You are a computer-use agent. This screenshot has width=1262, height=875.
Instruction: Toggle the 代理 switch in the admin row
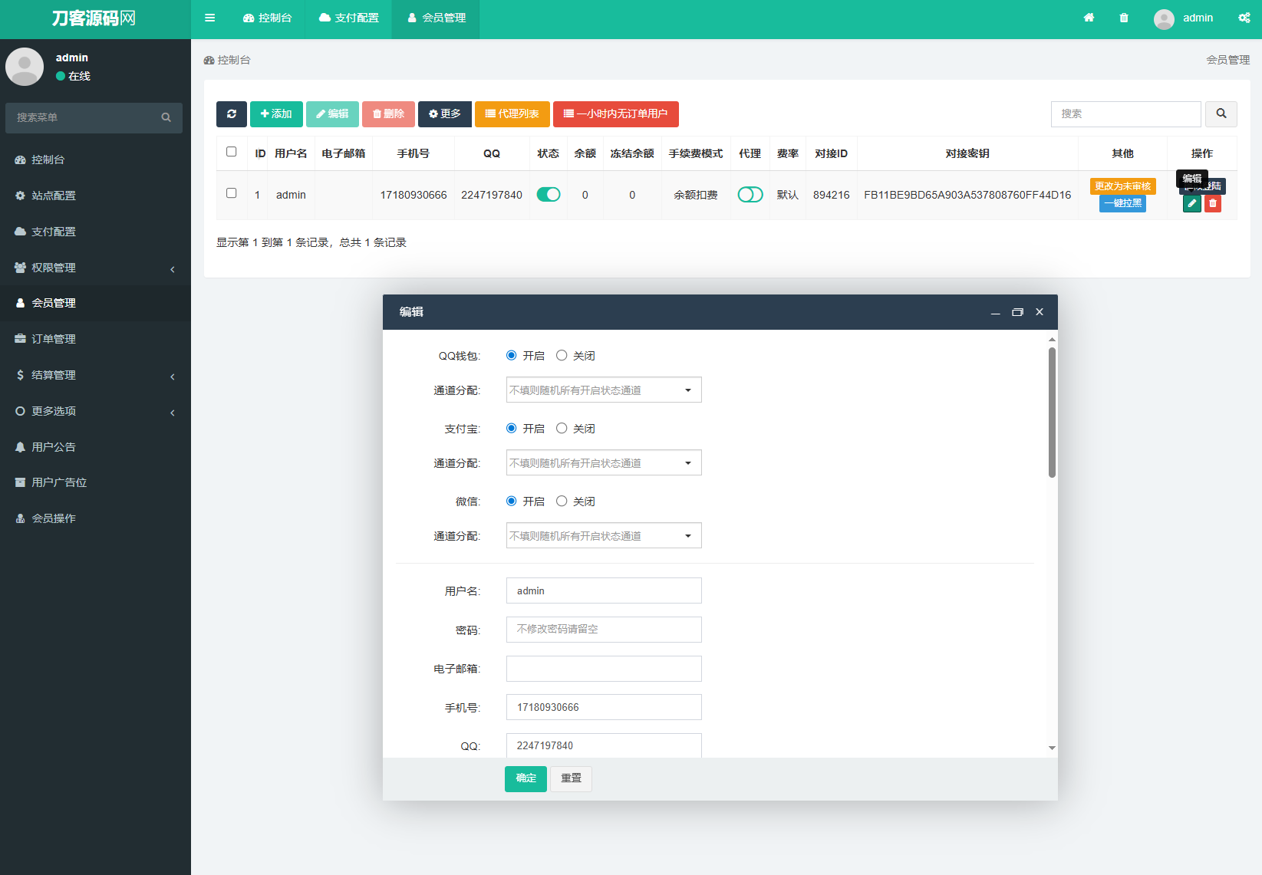[x=750, y=195]
